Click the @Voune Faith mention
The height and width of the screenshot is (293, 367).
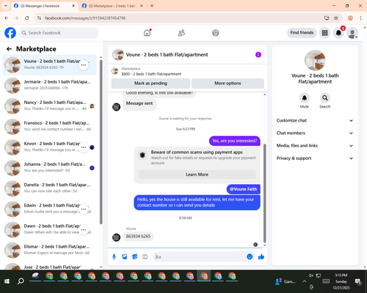coord(243,189)
